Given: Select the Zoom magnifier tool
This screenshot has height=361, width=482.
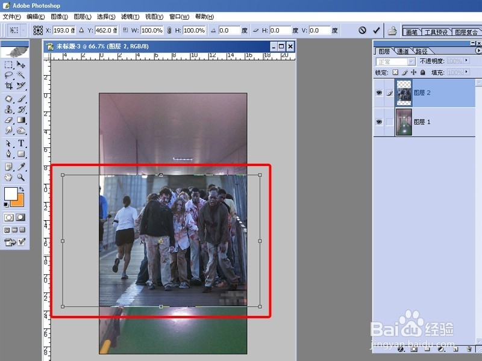Looking at the screenshot, I should (21, 177).
